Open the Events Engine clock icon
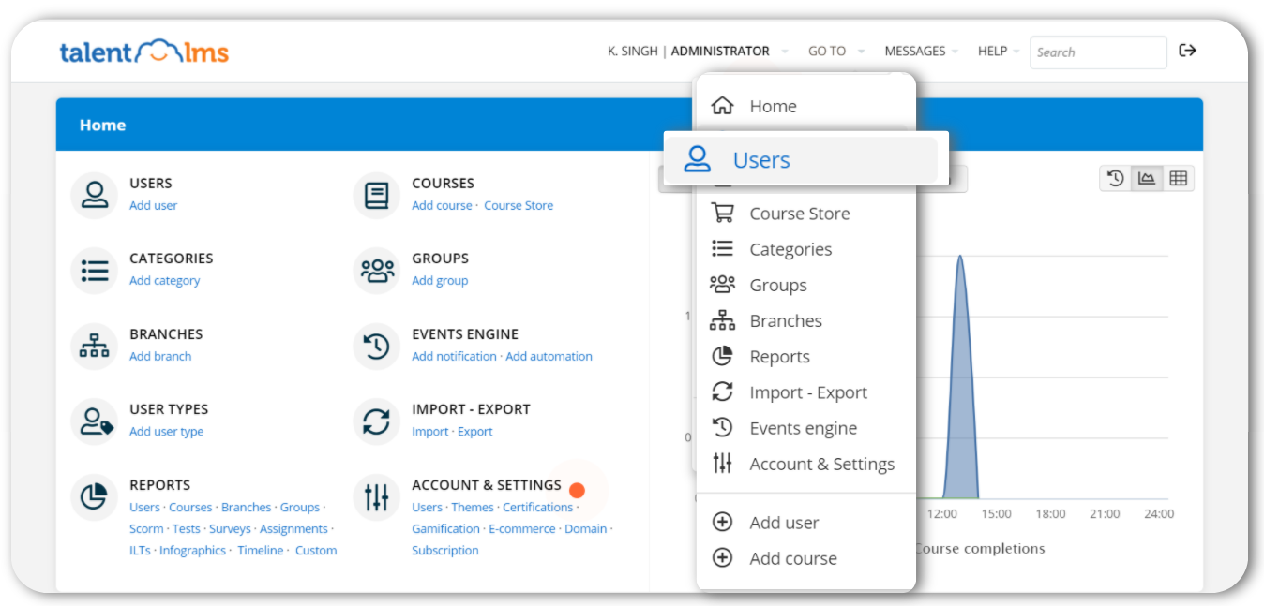This screenshot has width=1264, height=606. [x=376, y=347]
